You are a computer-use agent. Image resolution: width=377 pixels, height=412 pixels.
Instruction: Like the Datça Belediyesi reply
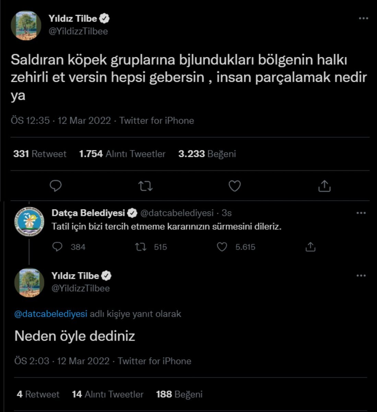click(x=222, y=247)
